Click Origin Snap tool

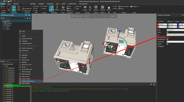115,6
